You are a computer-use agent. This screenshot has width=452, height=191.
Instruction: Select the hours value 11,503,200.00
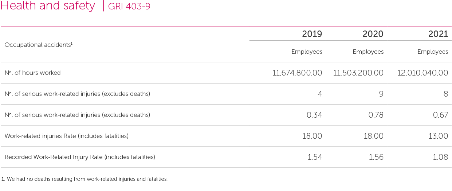(358, 73)
